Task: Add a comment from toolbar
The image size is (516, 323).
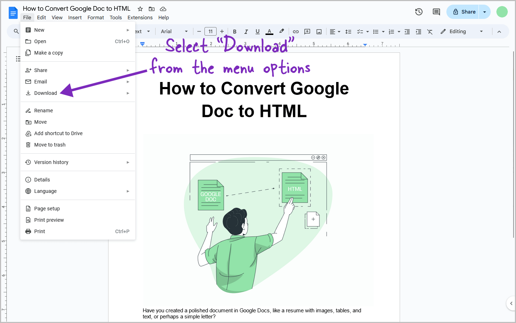Action: point(307,31)
